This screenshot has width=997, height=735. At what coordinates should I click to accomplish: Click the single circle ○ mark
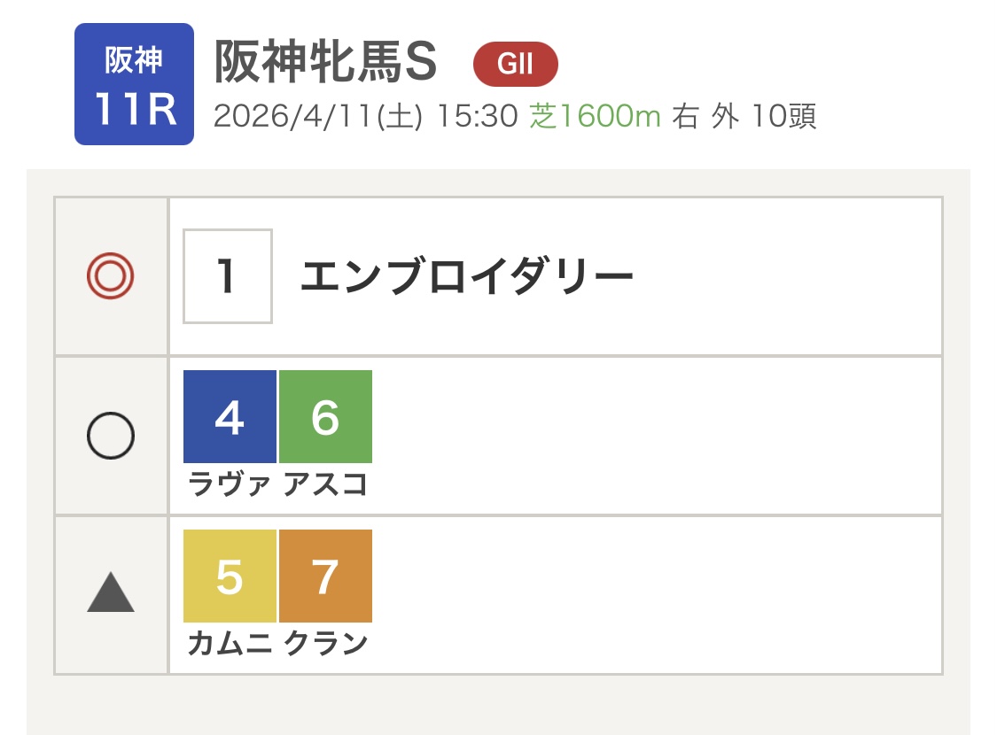pyautogui.click(x=111, y=436)
